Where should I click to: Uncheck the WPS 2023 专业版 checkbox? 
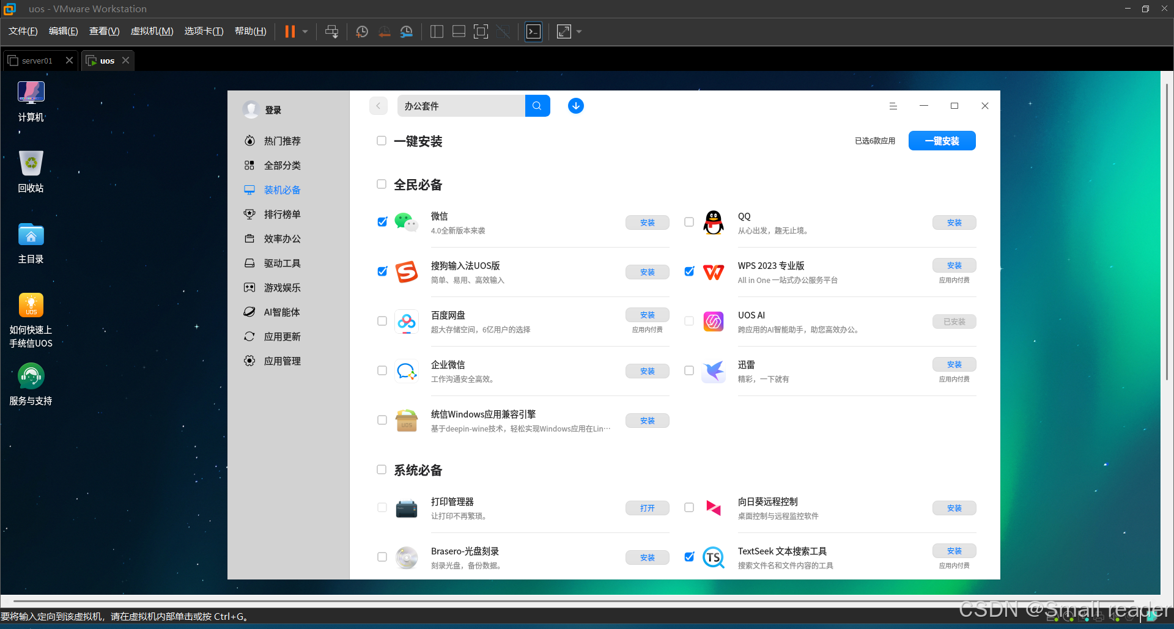(x=689, y=271)
